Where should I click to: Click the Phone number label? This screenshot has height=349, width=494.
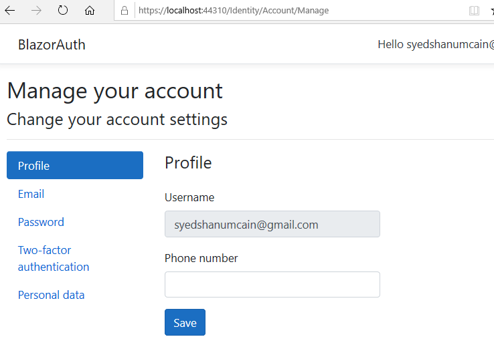tap(201, 258)
